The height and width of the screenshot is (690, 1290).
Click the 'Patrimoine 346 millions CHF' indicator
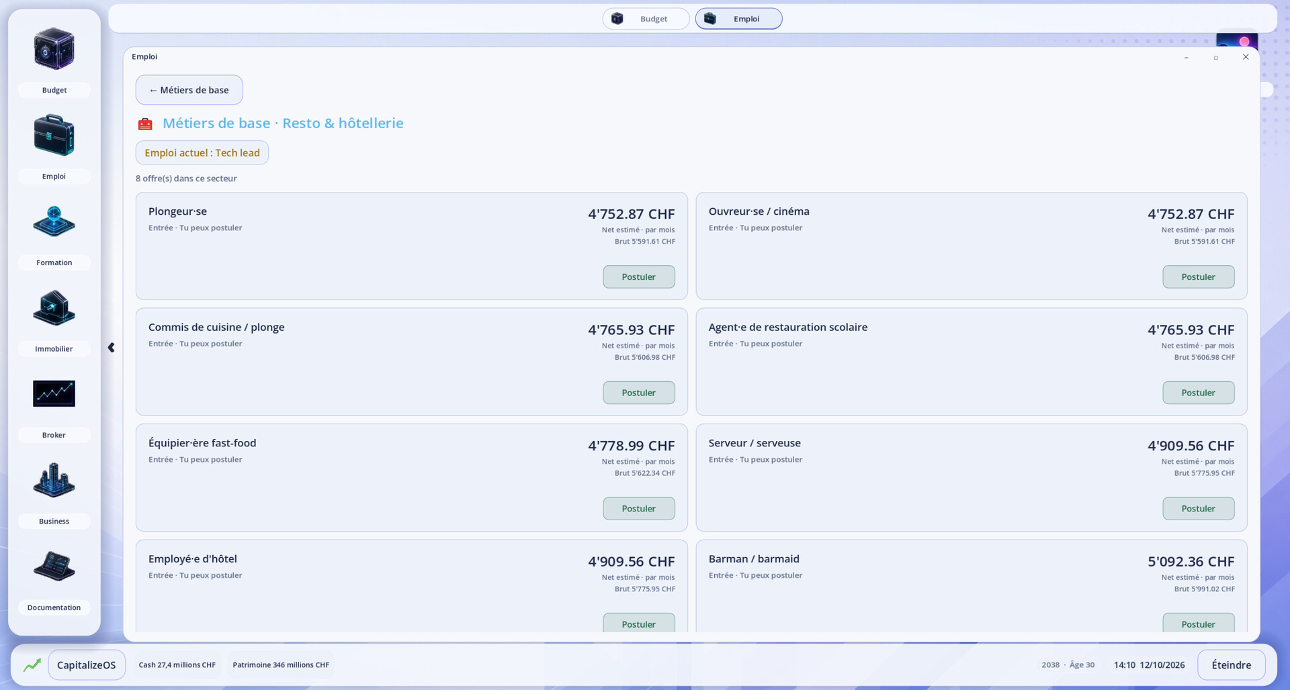[281, 665]
